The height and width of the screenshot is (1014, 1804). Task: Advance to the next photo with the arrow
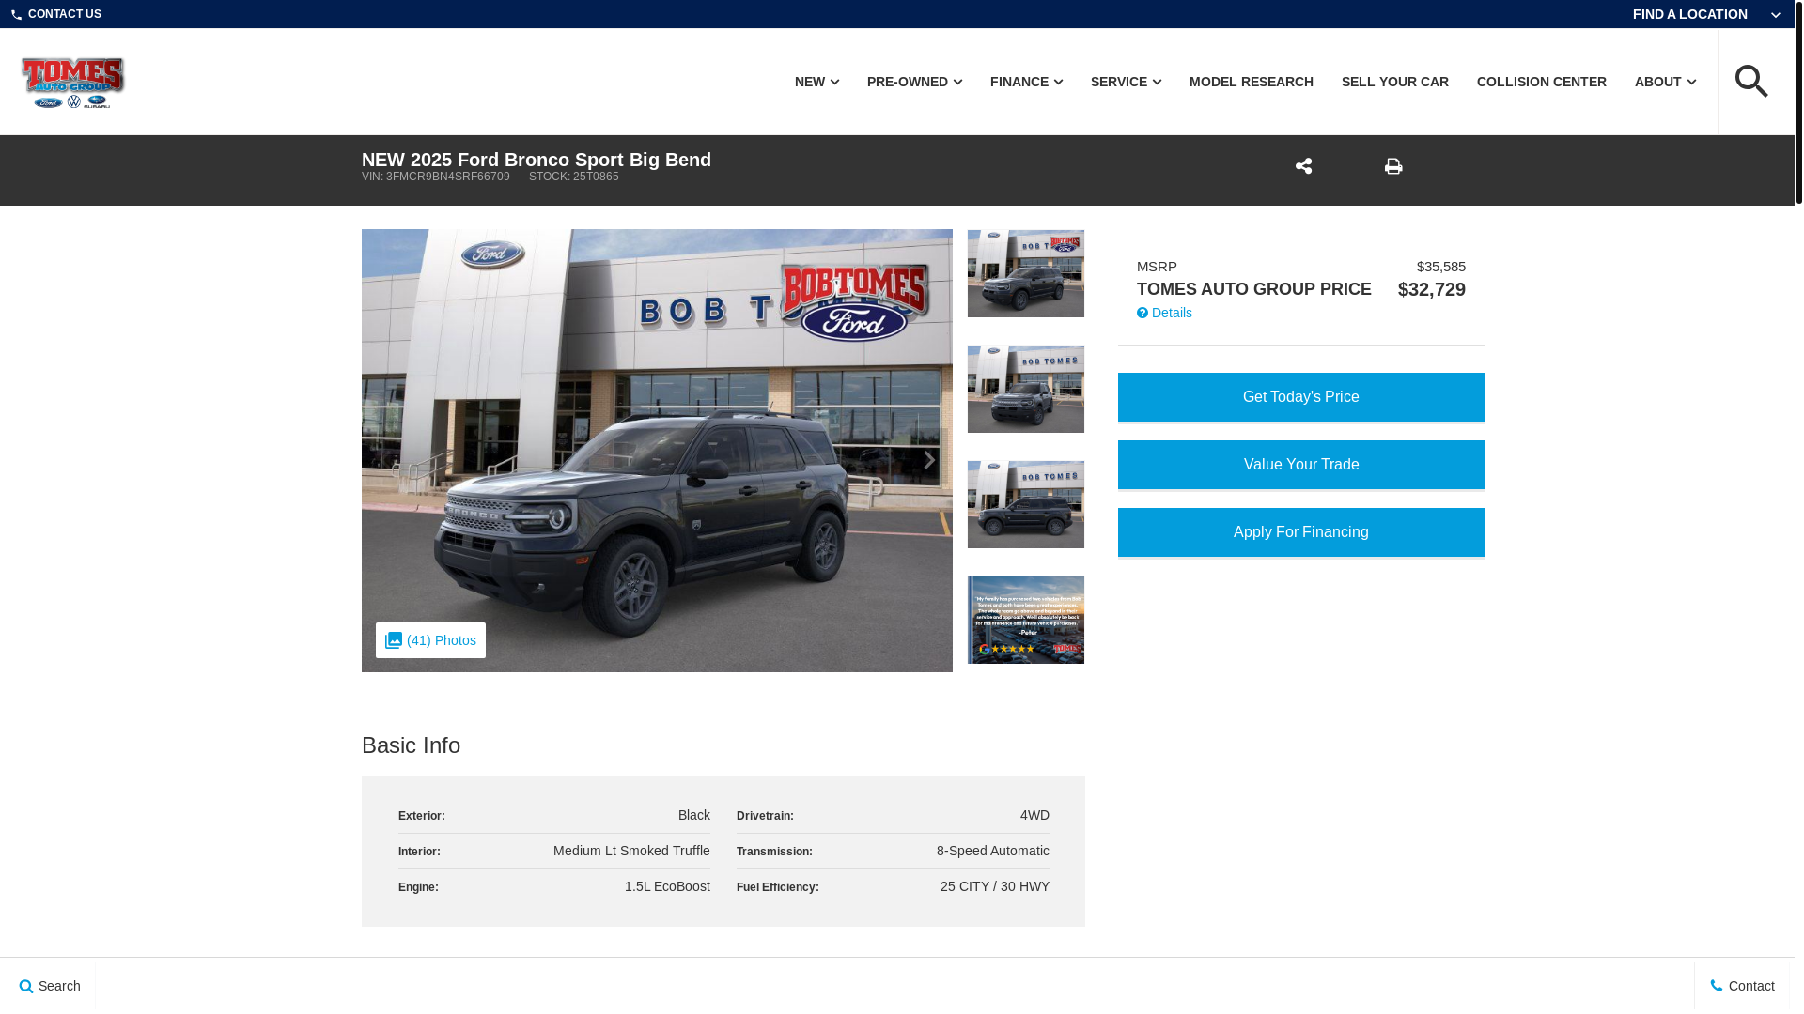pos(928,460)
